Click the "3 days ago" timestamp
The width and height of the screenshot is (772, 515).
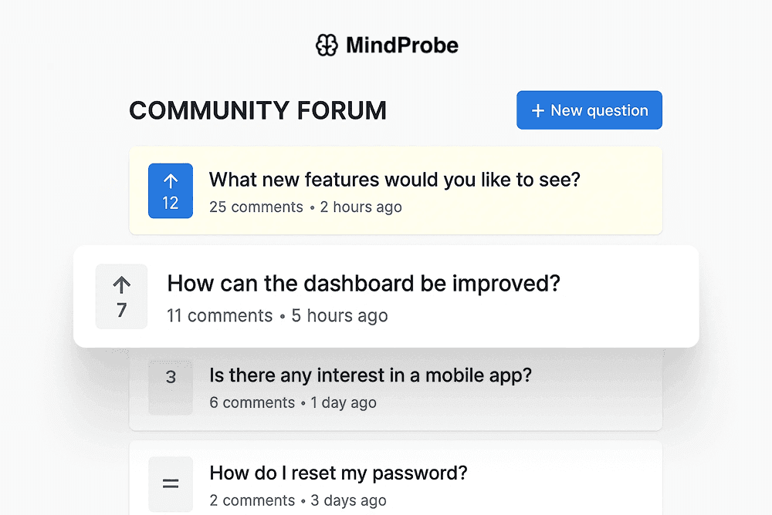[348, 500]
